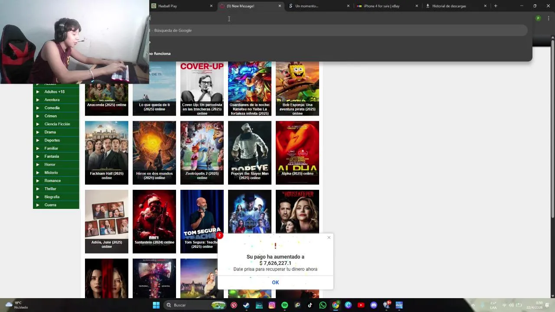The image size is (555, 312).
Task: Open the Horror category link
Action: pyautogui.click(x=50, y=165)
